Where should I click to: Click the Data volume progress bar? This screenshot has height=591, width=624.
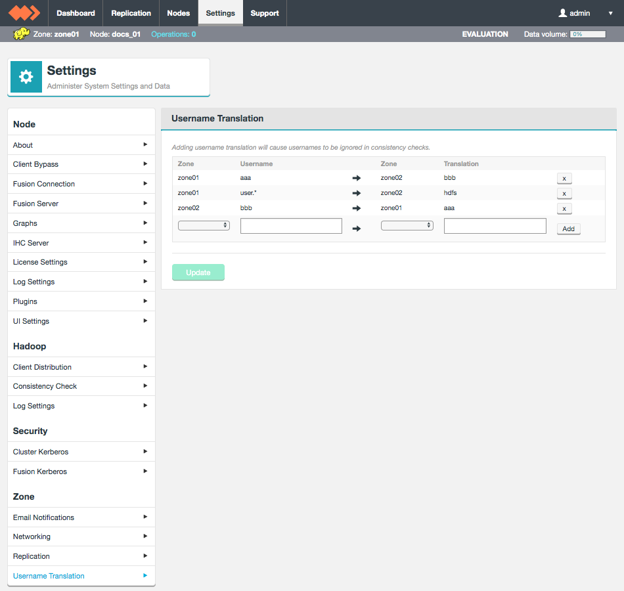[x=587, y=34]
